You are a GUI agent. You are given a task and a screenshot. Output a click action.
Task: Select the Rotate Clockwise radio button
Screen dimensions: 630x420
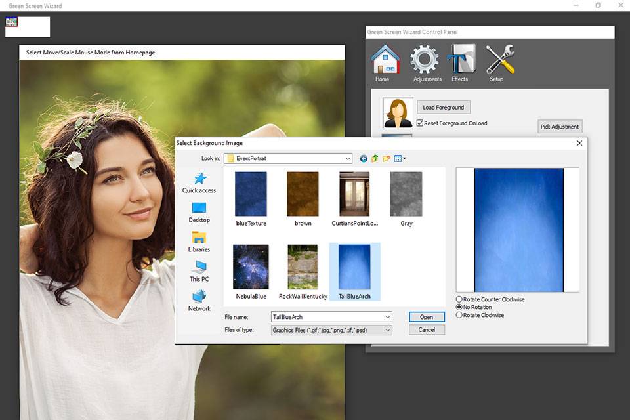(459, 315)
